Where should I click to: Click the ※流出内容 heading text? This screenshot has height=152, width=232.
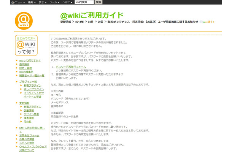pyautogui.click(x=57, y=91)
